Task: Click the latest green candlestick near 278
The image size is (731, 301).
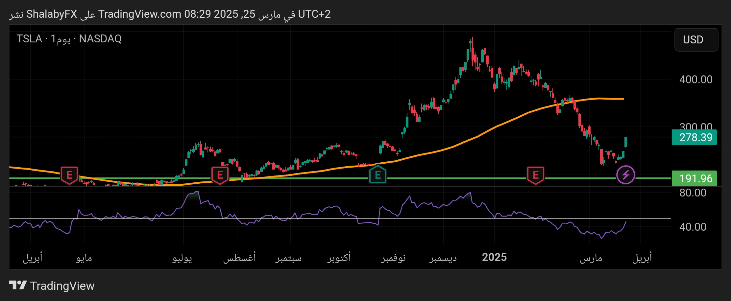Action: (x=626, y=142)
